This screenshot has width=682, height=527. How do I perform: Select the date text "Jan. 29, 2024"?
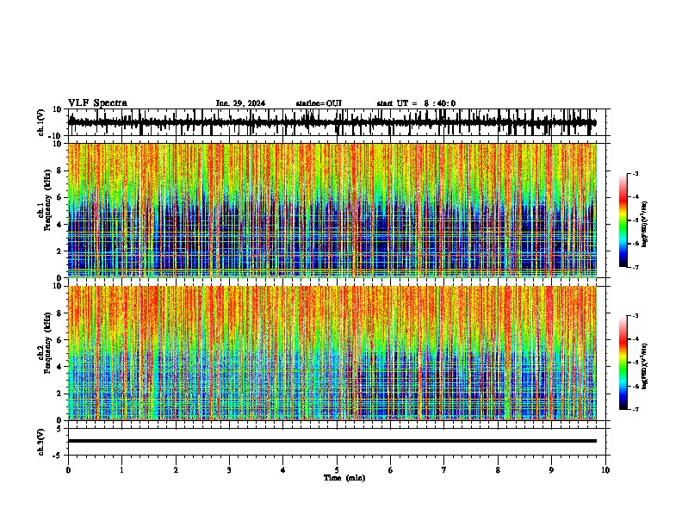pos(240,103)
